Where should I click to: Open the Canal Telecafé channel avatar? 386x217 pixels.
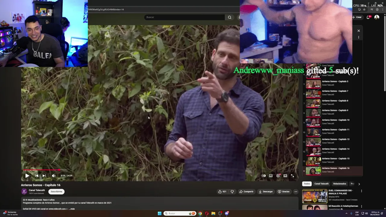(24, 192)
